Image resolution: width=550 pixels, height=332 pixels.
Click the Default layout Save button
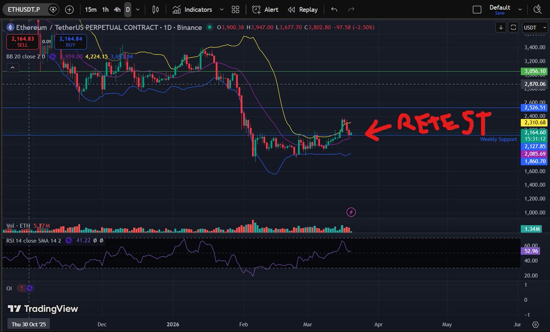pos(500,13)
